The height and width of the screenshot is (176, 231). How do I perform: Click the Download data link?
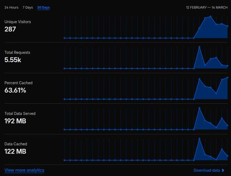coord(207,170)
